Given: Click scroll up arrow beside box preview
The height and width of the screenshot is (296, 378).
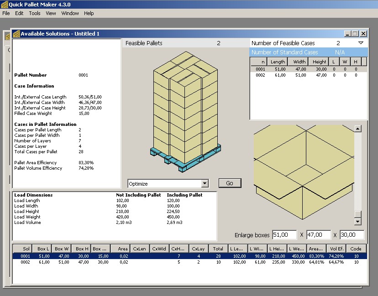Looking at the screenshot, I should (358, 129).
